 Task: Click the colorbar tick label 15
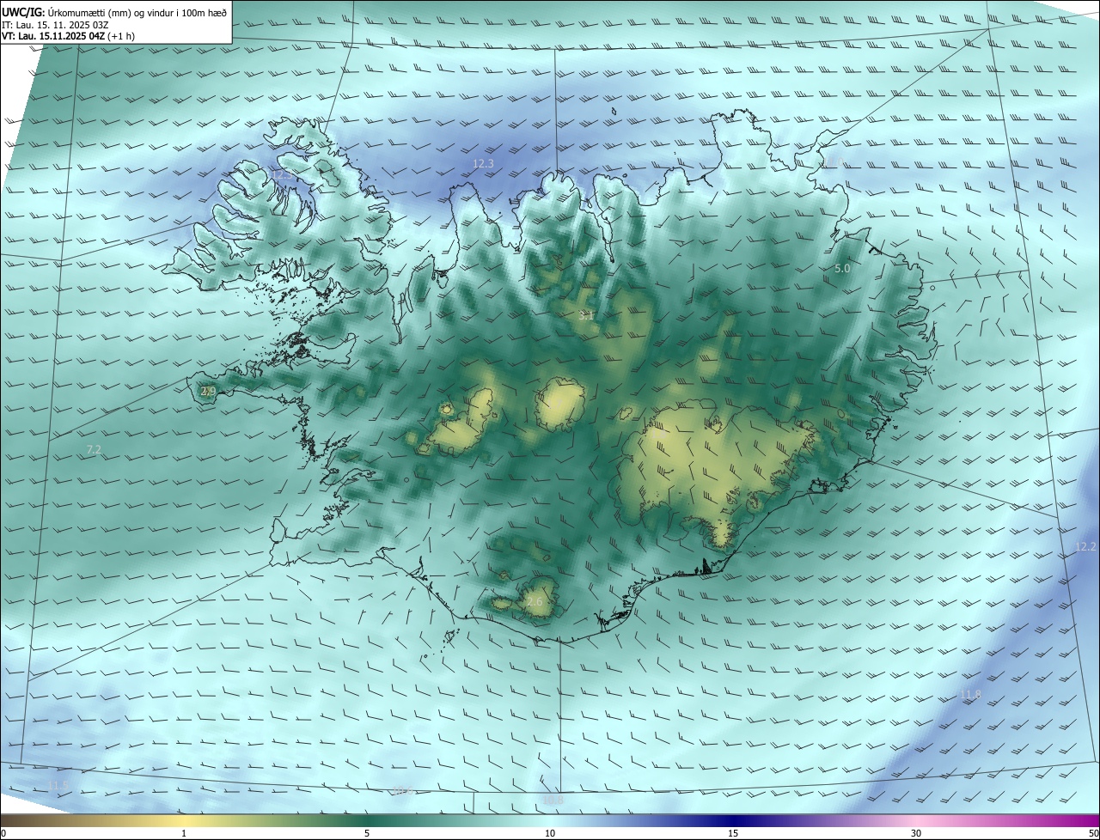733,833
